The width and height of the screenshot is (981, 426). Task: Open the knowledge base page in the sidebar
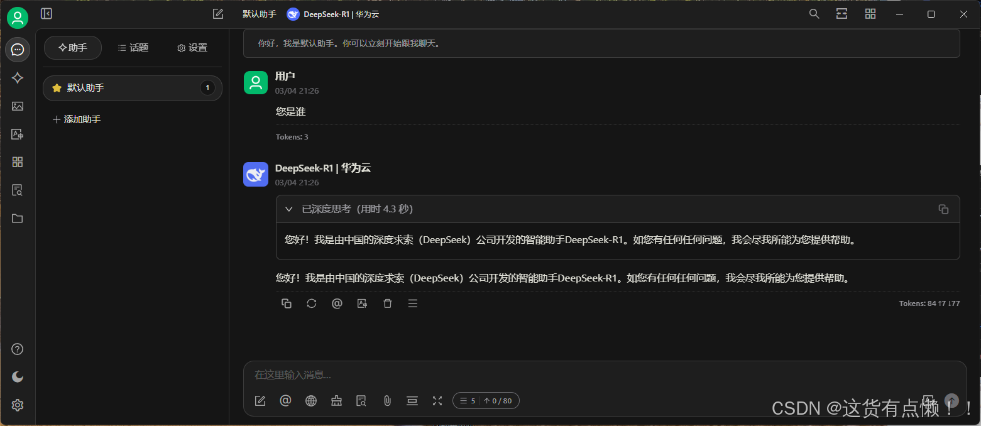(18, 190)
